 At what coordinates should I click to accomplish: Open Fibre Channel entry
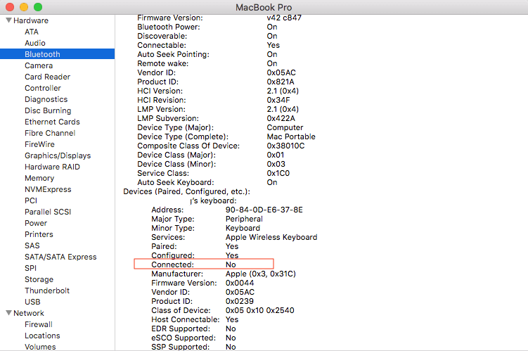click(50, 133)
